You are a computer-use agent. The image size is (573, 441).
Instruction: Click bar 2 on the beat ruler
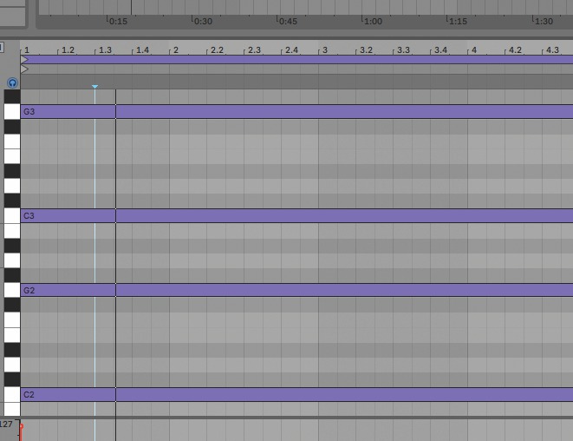click(x=176, y=50)
